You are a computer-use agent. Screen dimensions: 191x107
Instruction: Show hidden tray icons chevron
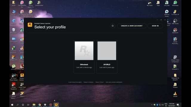pos(152,105)
